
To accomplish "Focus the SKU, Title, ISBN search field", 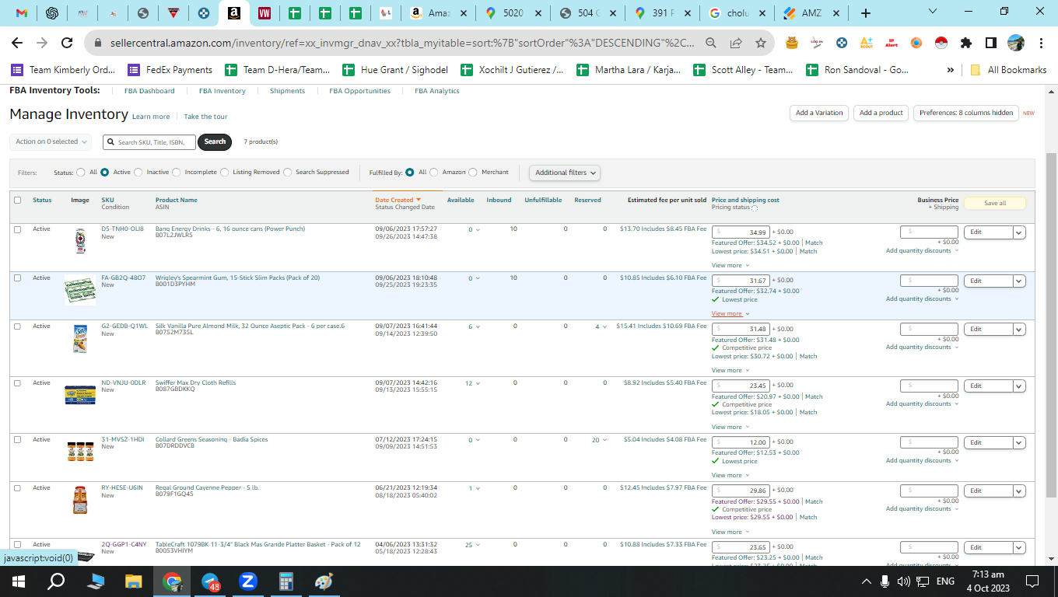I will click(149, 142).
